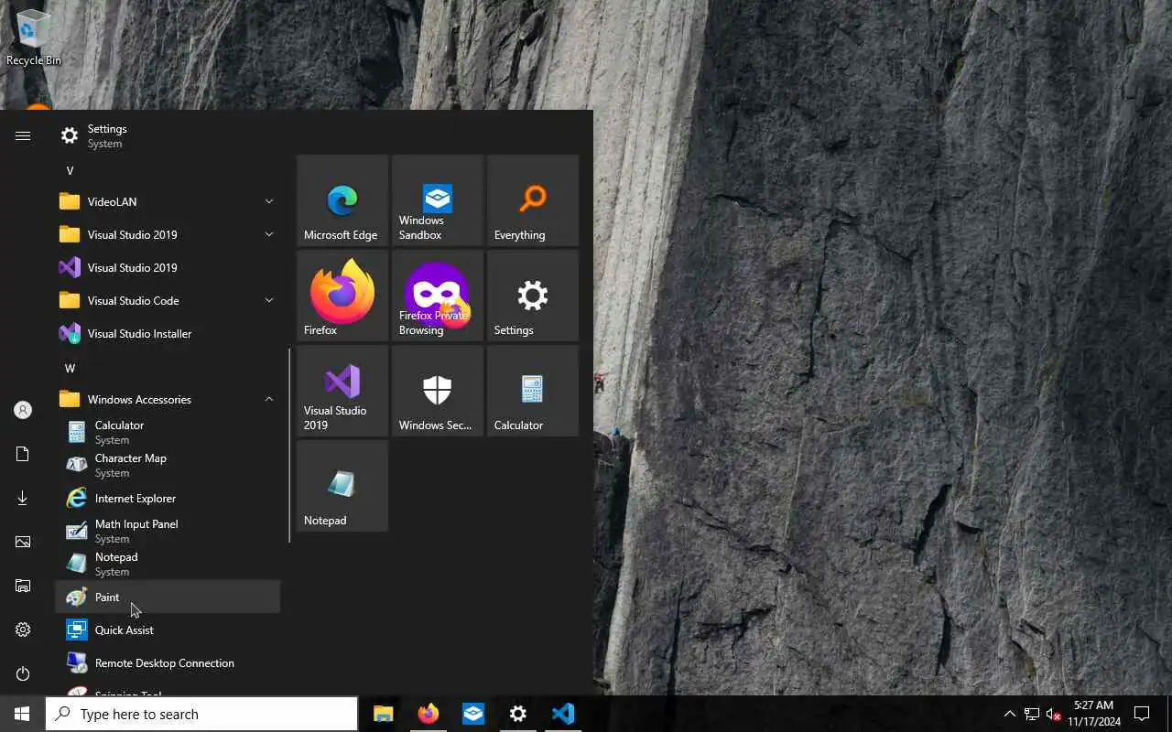The height and width of the screenshot is (732, 1172).
Task: Click the muted volume tray icon
Action: (1054, 714)
